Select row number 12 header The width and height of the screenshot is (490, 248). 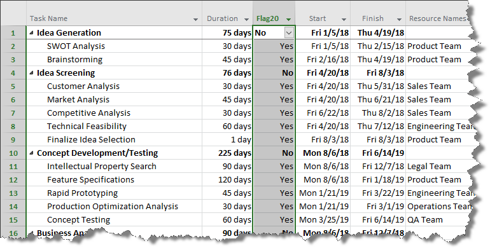[x=13, y=179]
